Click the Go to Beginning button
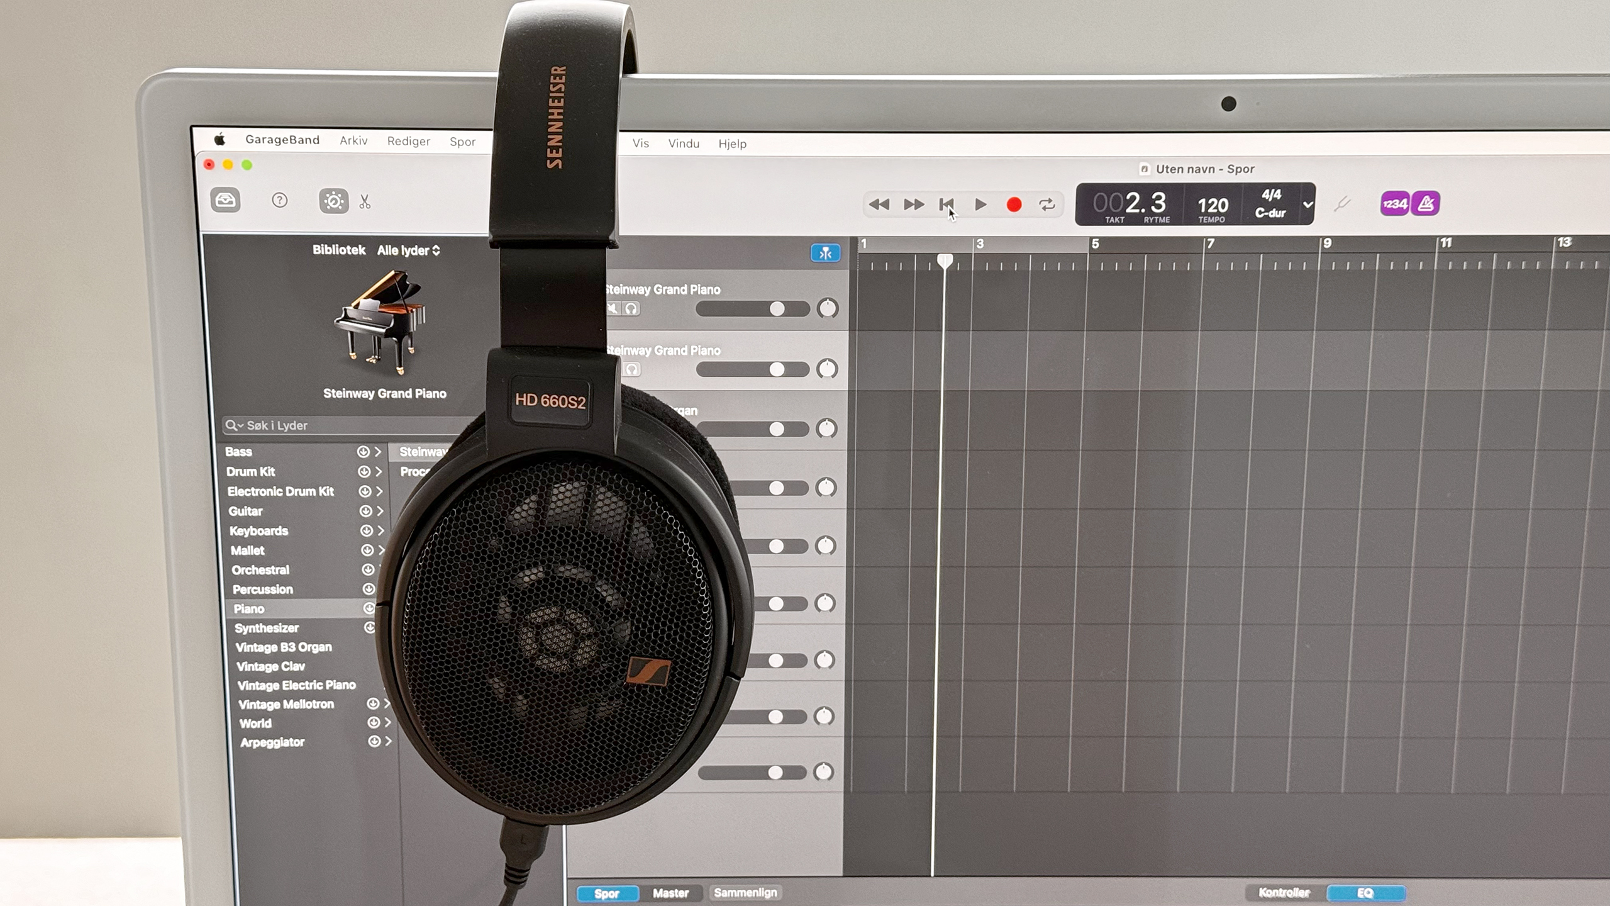The width and height of the screenshot is (1610, 906). click(x=946, y=204)
